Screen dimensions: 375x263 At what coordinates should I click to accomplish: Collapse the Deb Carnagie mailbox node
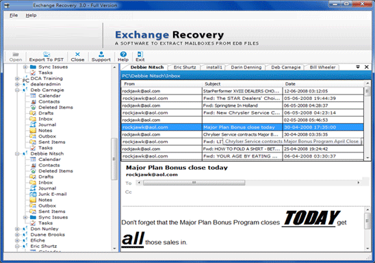pos(17,90)
